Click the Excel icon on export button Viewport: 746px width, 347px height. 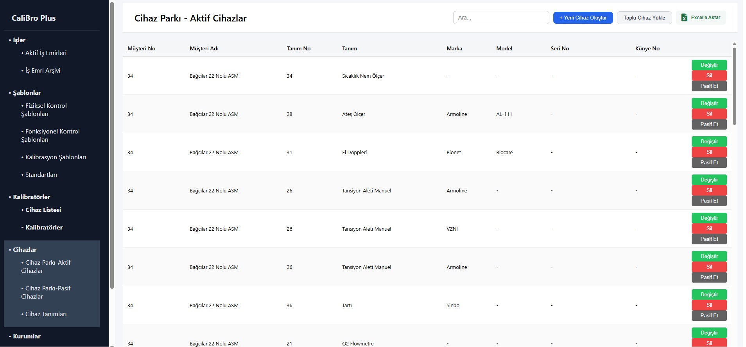click(x=684, y=18)
